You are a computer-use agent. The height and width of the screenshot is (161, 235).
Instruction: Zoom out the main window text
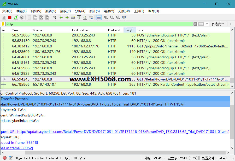[112, 17]
